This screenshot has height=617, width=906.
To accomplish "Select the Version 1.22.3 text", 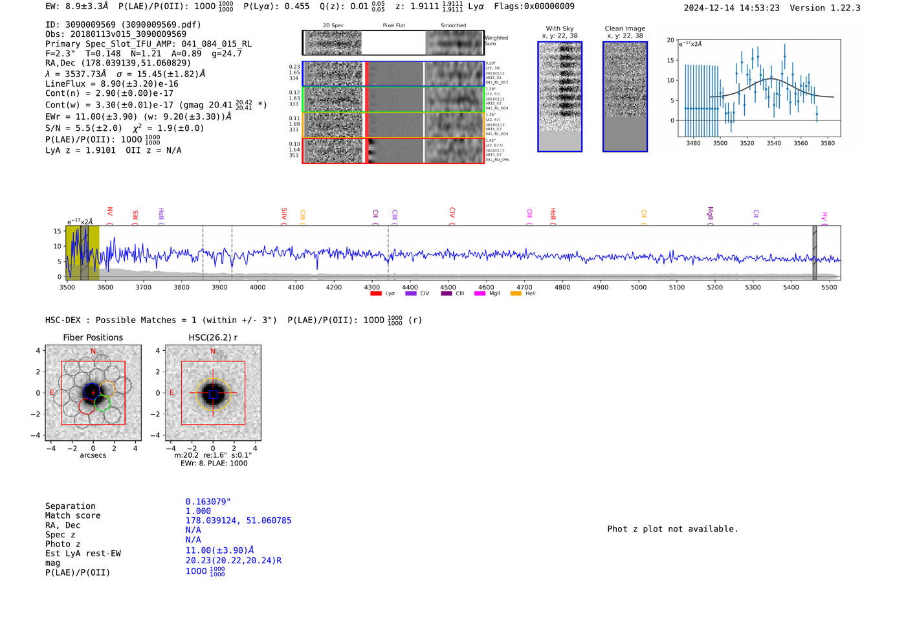I will 825,8.
